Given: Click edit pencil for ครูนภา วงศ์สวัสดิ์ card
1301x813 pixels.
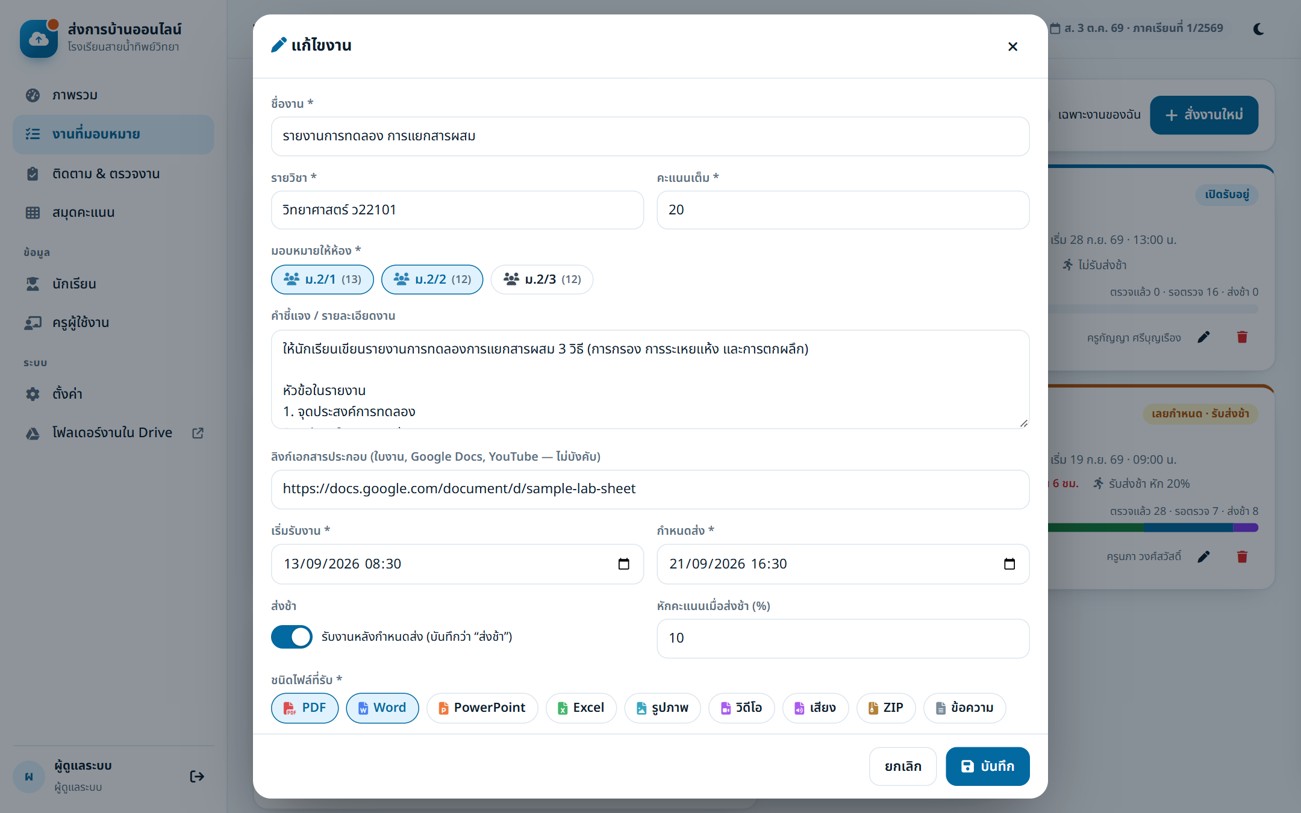Looking at the screenshot, I should 1203,556.
